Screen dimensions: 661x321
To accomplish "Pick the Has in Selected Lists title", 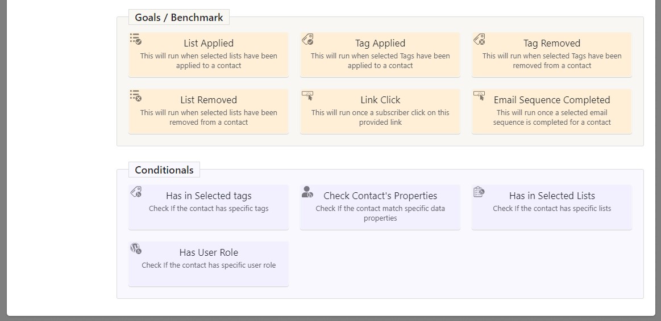I will tap(552, 196).
